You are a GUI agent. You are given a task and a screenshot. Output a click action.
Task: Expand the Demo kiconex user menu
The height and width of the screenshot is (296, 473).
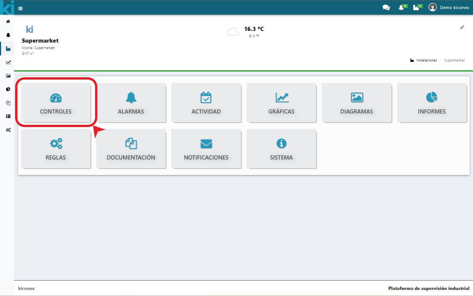coord(449,8)
